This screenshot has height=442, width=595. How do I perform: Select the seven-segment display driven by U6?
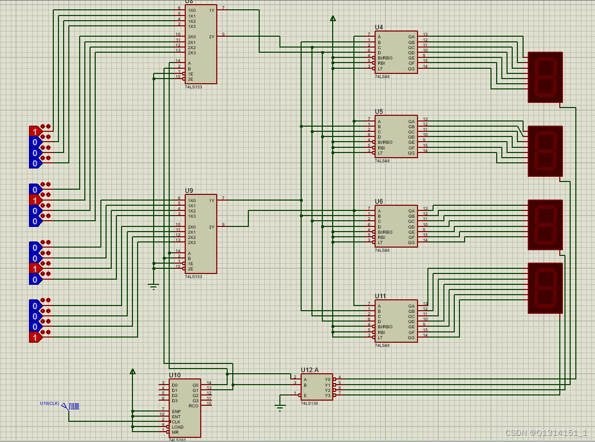(545, 225)
